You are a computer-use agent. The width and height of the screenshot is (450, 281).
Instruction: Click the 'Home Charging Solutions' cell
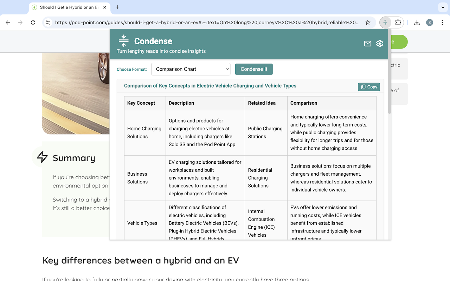pyautogui.click(x=145, y=133)
